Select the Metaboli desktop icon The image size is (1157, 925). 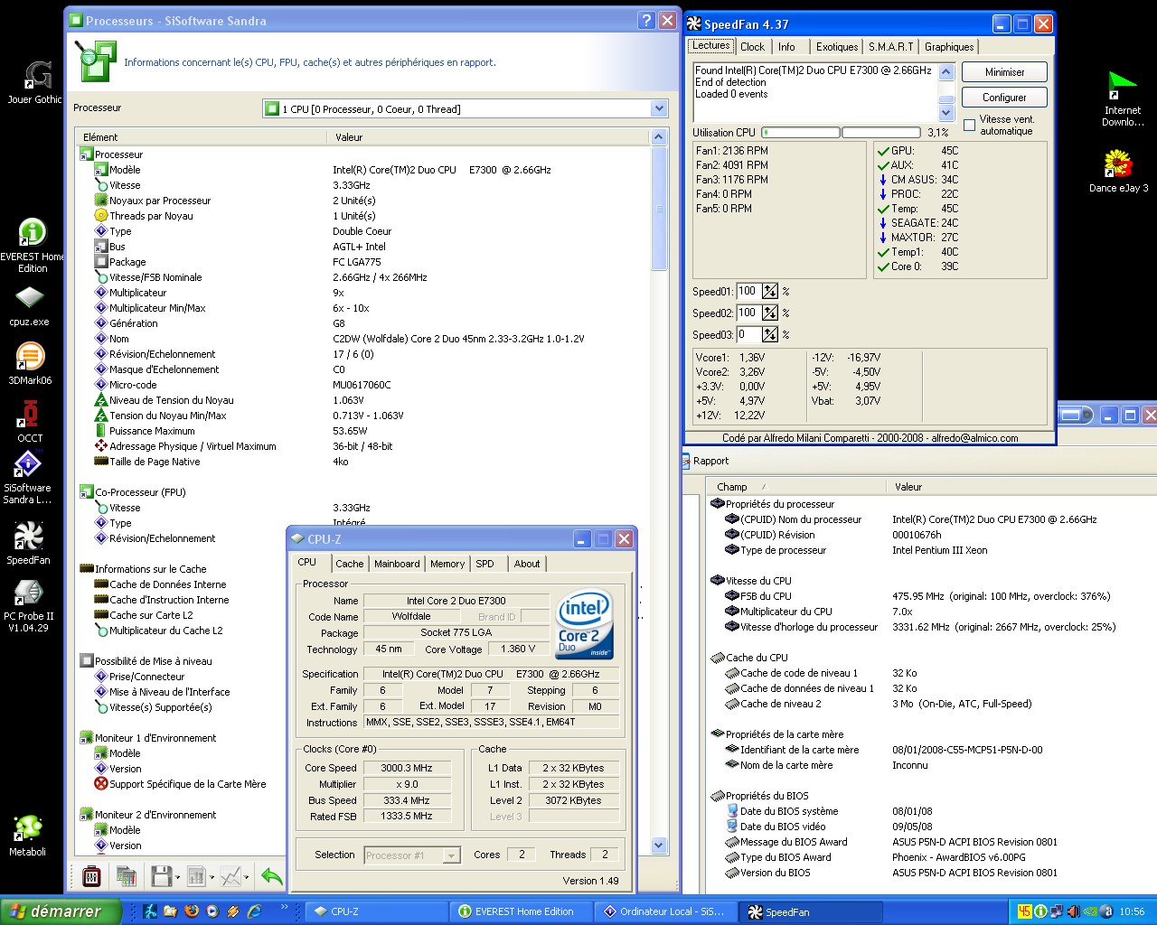coord(27,836)
